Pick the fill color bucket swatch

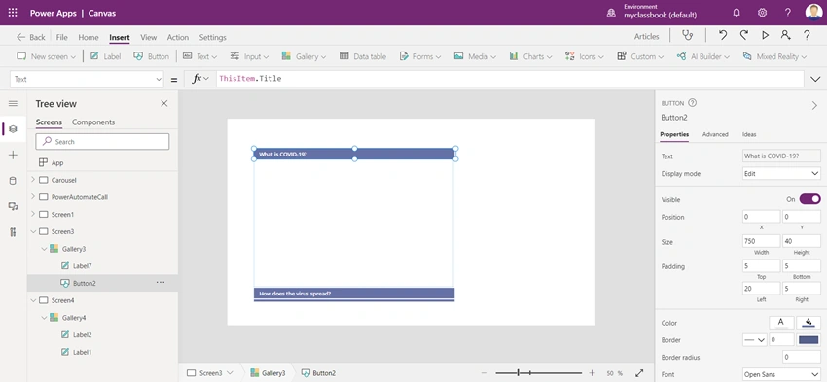[x=809, y=323]
